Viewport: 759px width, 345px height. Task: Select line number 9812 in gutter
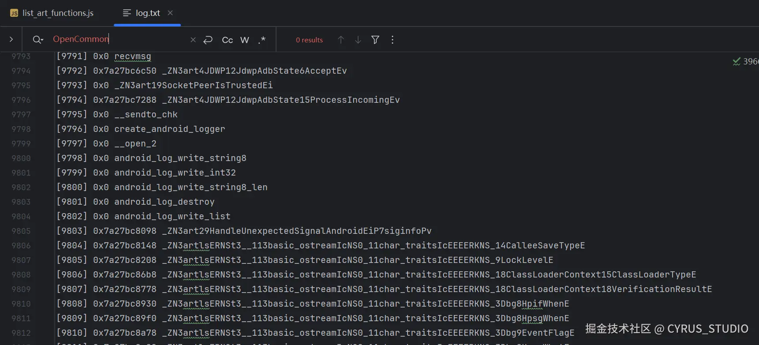coord(21,333)
